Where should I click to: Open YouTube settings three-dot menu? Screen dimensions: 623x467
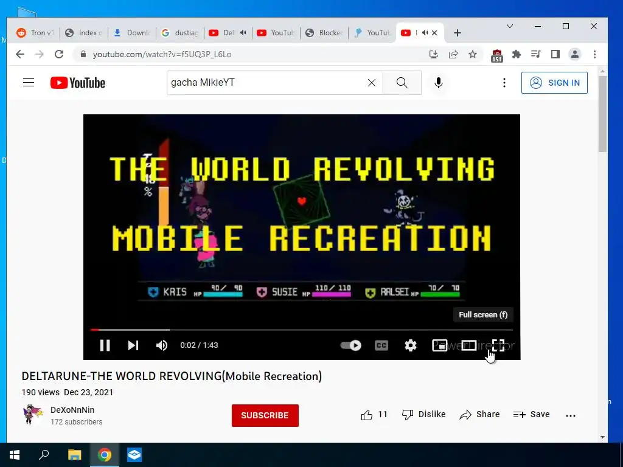pos(504,83)
